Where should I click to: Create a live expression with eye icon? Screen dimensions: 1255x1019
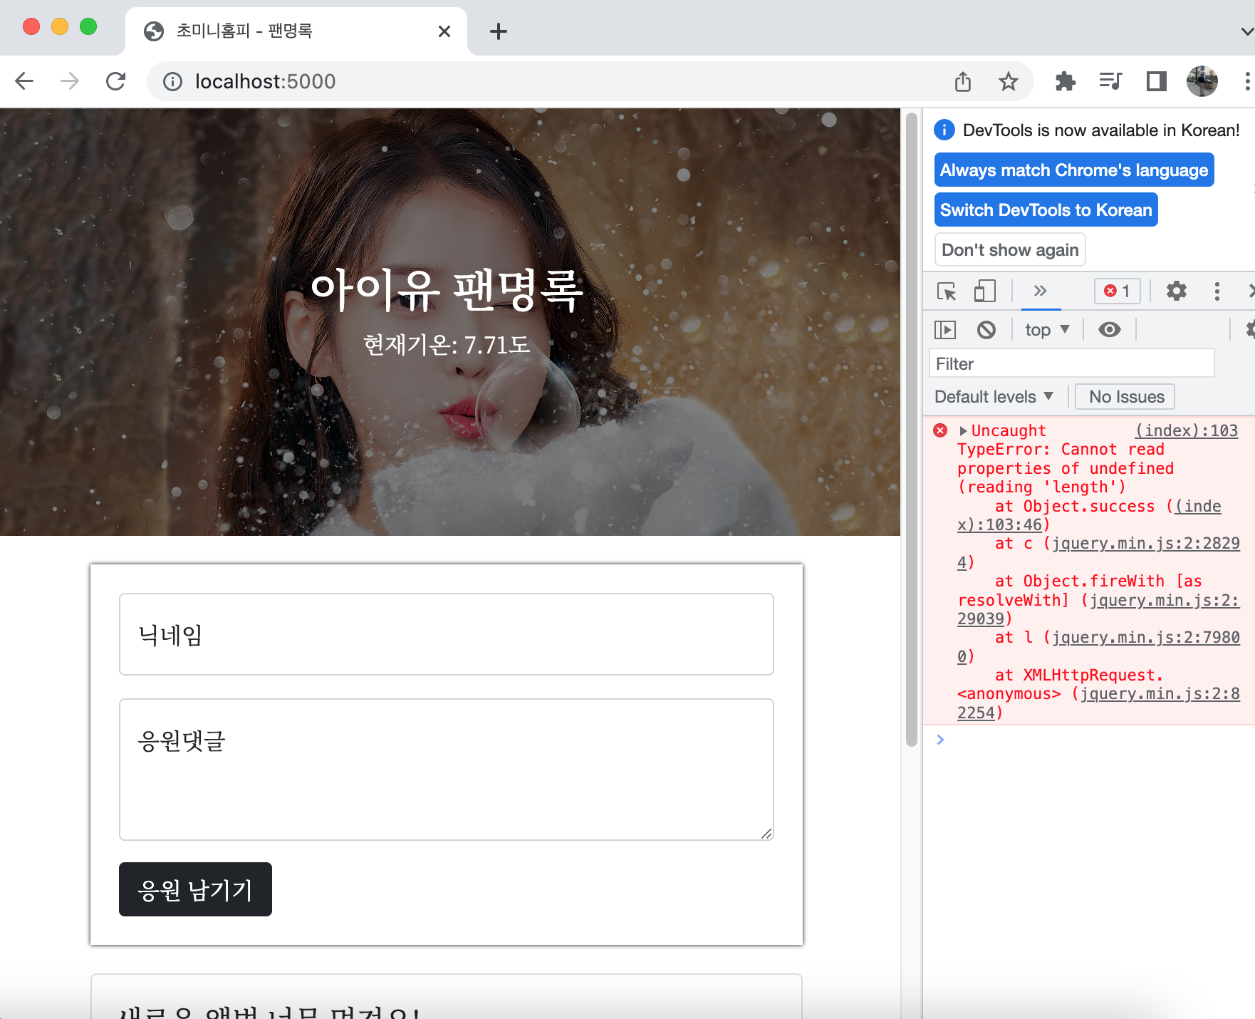click(x=1109, y=330)
